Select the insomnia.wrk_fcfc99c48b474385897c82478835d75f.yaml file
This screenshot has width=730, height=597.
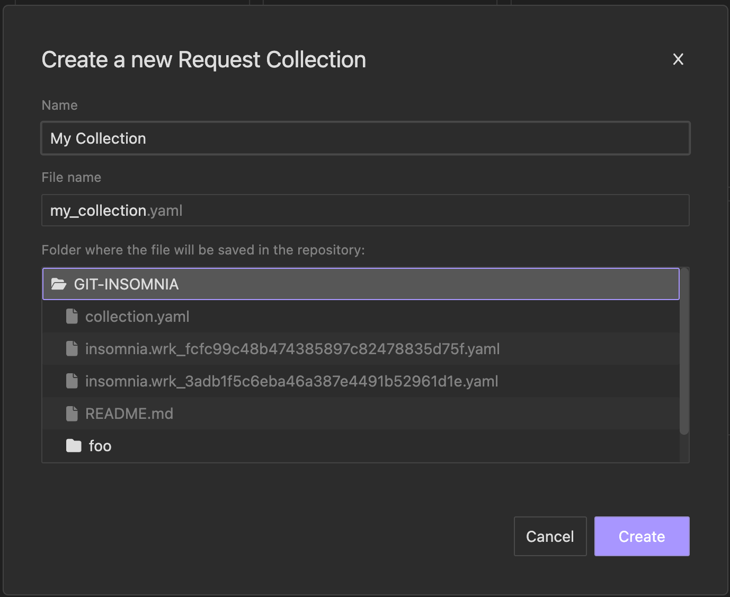click(x=361, y=349)
